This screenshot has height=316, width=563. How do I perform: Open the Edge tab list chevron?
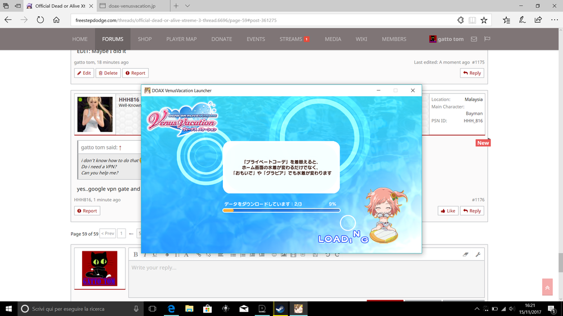pos(187,6)
